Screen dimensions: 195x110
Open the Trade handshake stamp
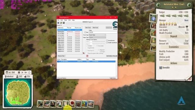click(x=91, y=104)
